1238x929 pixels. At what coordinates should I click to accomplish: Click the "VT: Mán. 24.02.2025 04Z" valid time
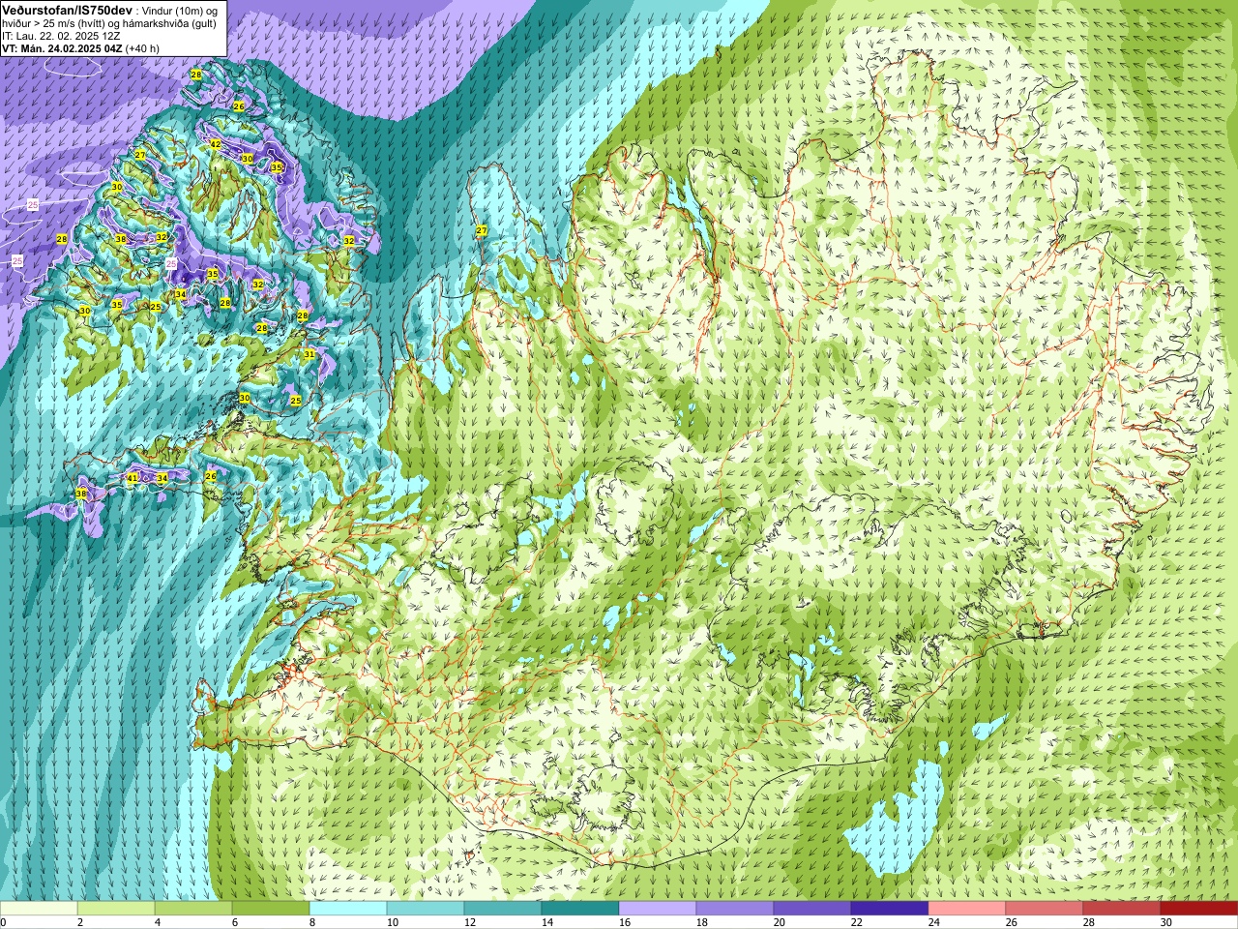click(61, 48)
